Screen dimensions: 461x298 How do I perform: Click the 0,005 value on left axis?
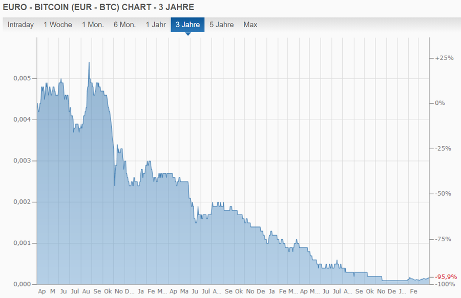[22, 78]
